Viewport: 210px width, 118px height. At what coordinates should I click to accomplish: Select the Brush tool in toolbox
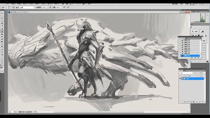click(2, 31)
